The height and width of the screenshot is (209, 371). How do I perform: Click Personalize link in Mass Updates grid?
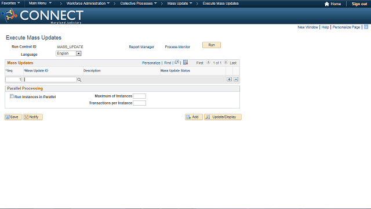pyautogui.click(x=151, y=63)
